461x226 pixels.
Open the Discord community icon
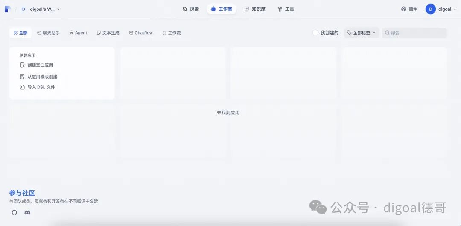tap(27, 212)
